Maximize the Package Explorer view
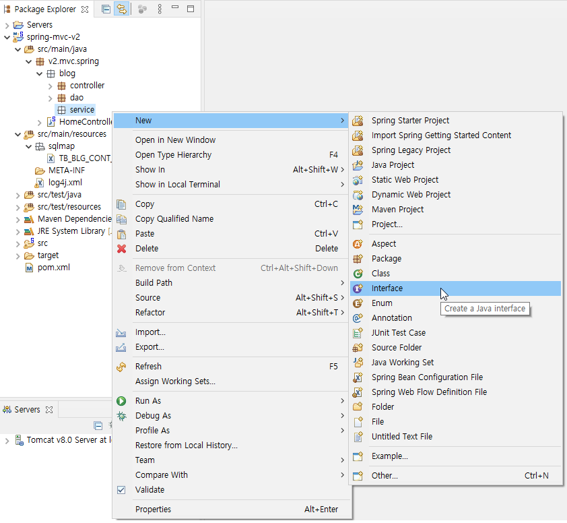The image size is (567, 523). tap(191, 9)
